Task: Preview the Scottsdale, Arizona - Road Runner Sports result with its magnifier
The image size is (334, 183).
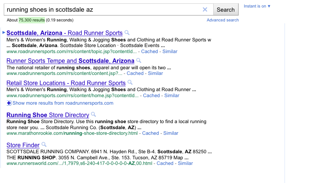Action: (x=127, y=32)
